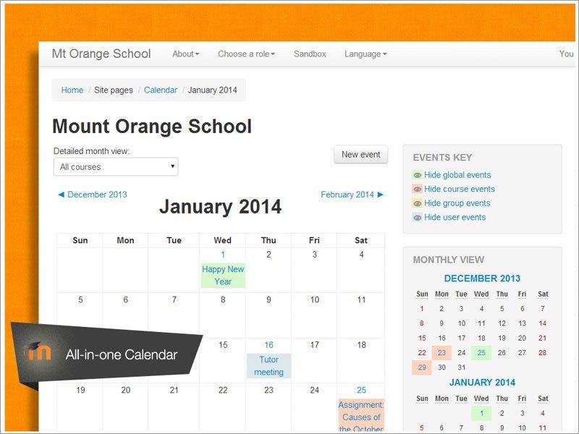Viewport: 579px width, 434px height.
Task: Click December 29 in the monthly view
Action: 422,367
